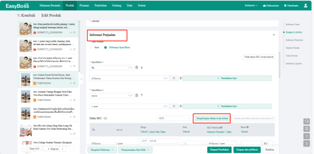This screenshot has width=314, height=154.
Task: Click the edit-note floating icon on right
Action: click(306, 128)
